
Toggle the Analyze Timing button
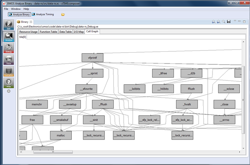pyautogui.click(x=43, y=15)
